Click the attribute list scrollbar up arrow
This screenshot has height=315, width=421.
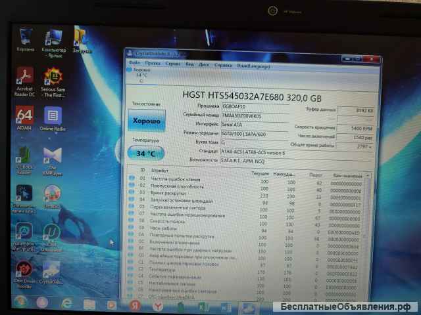coord(368,176)
